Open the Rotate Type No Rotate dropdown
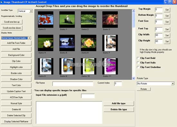177x127 pixels. coord(155,83)
